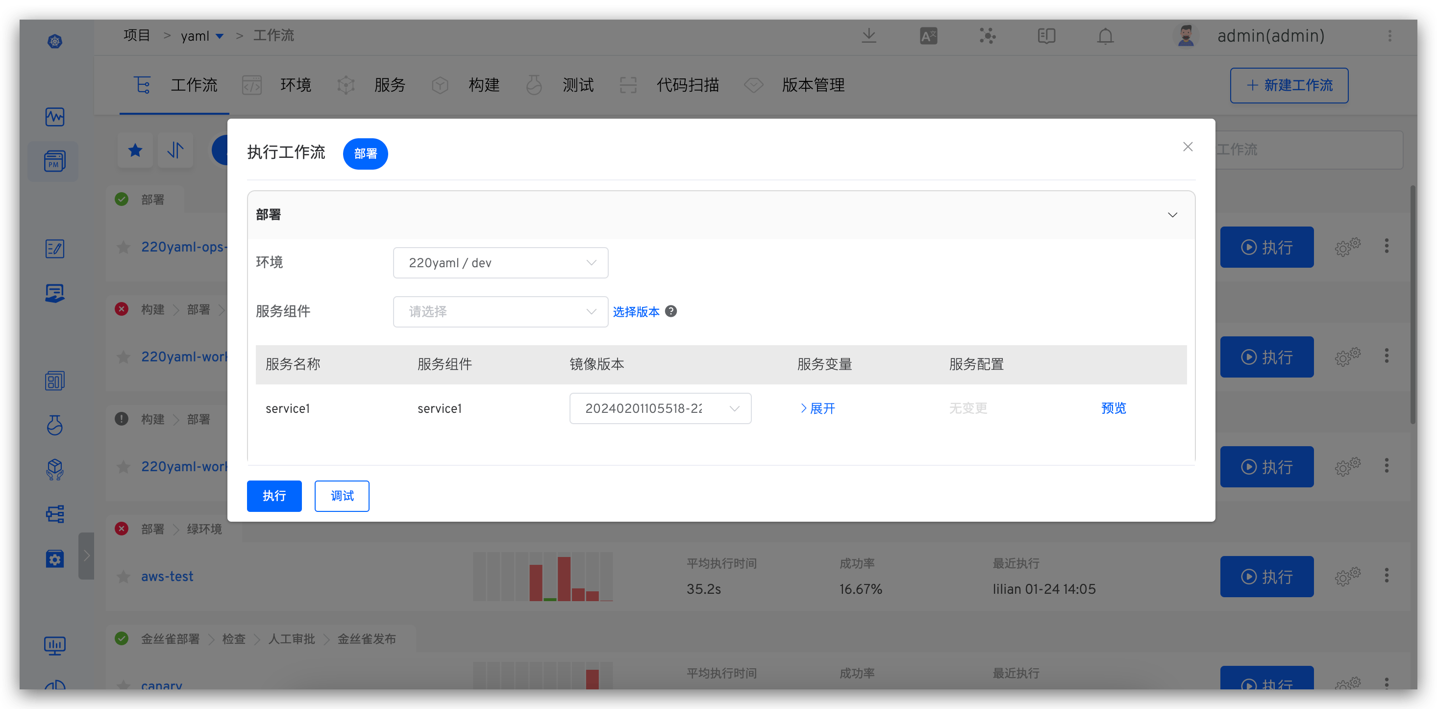Viewport: 1437px width, 709px height.
Task: Click the help icon beside 选择版本
Action: click(x=671, y=311)
